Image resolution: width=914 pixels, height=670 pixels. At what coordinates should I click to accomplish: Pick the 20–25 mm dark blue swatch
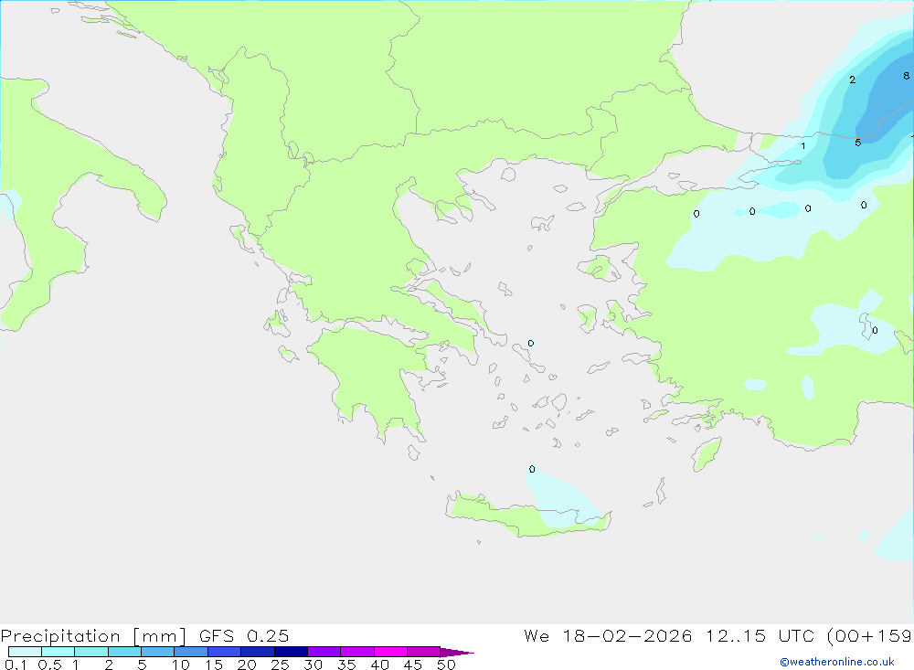coord(258,652)
